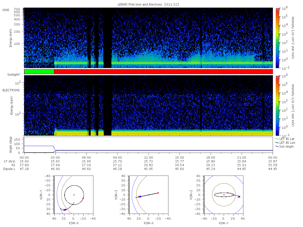
Task: Click the 300. tick on the ions energy axis
Action: tap(17, 25)
